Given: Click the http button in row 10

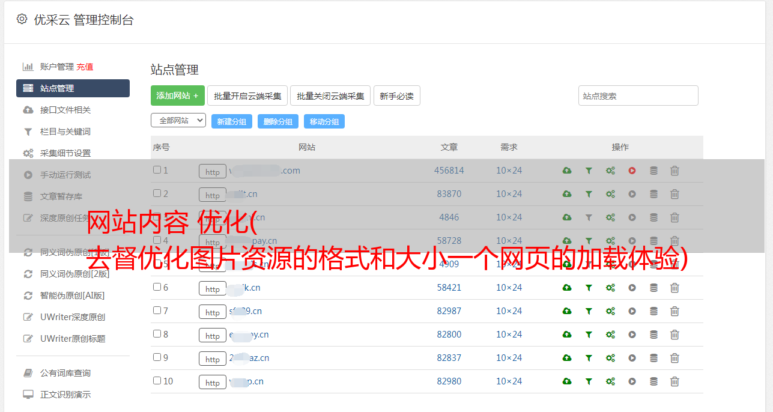Looking at the screenshot, I should pos(213,382).
